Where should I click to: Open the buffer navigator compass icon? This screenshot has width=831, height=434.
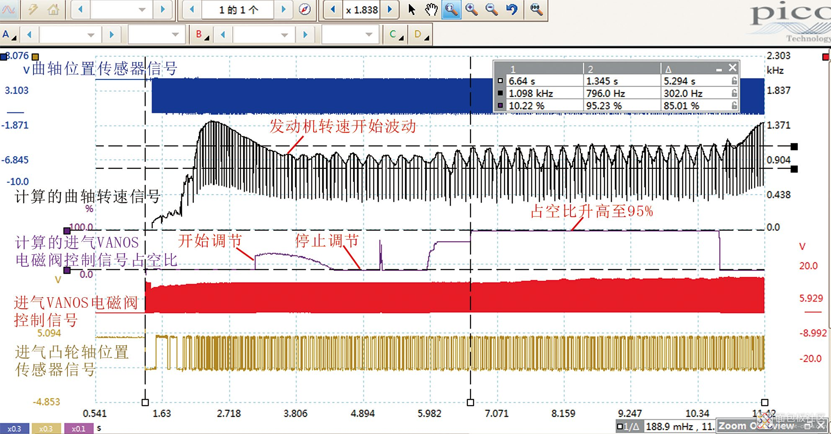305,9
